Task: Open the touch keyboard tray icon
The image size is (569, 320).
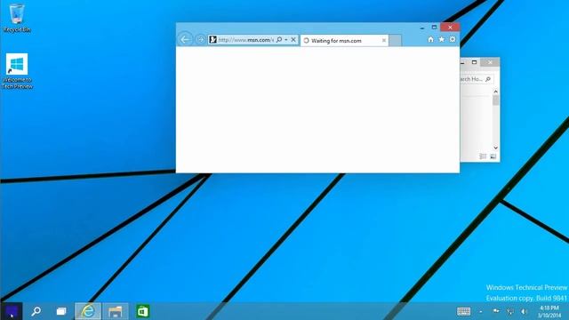Action: 464,311
